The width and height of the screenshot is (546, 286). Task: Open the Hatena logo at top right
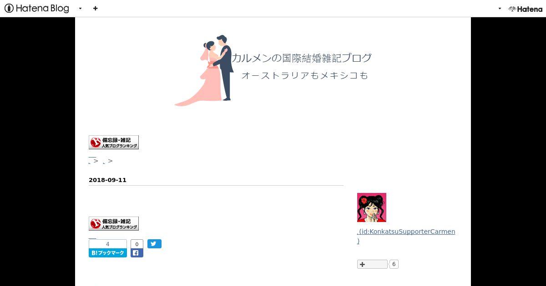(x=525, y=9)
